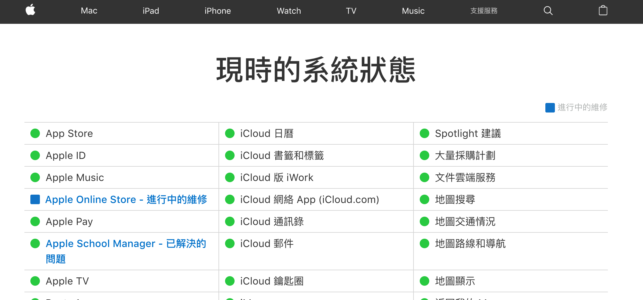Select the 地圖交通情況 status text
The width and height of the screenshot is (643, 300).
[x=465, y=221]
